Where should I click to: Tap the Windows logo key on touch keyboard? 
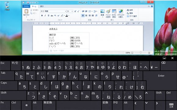tap(27, 105)
